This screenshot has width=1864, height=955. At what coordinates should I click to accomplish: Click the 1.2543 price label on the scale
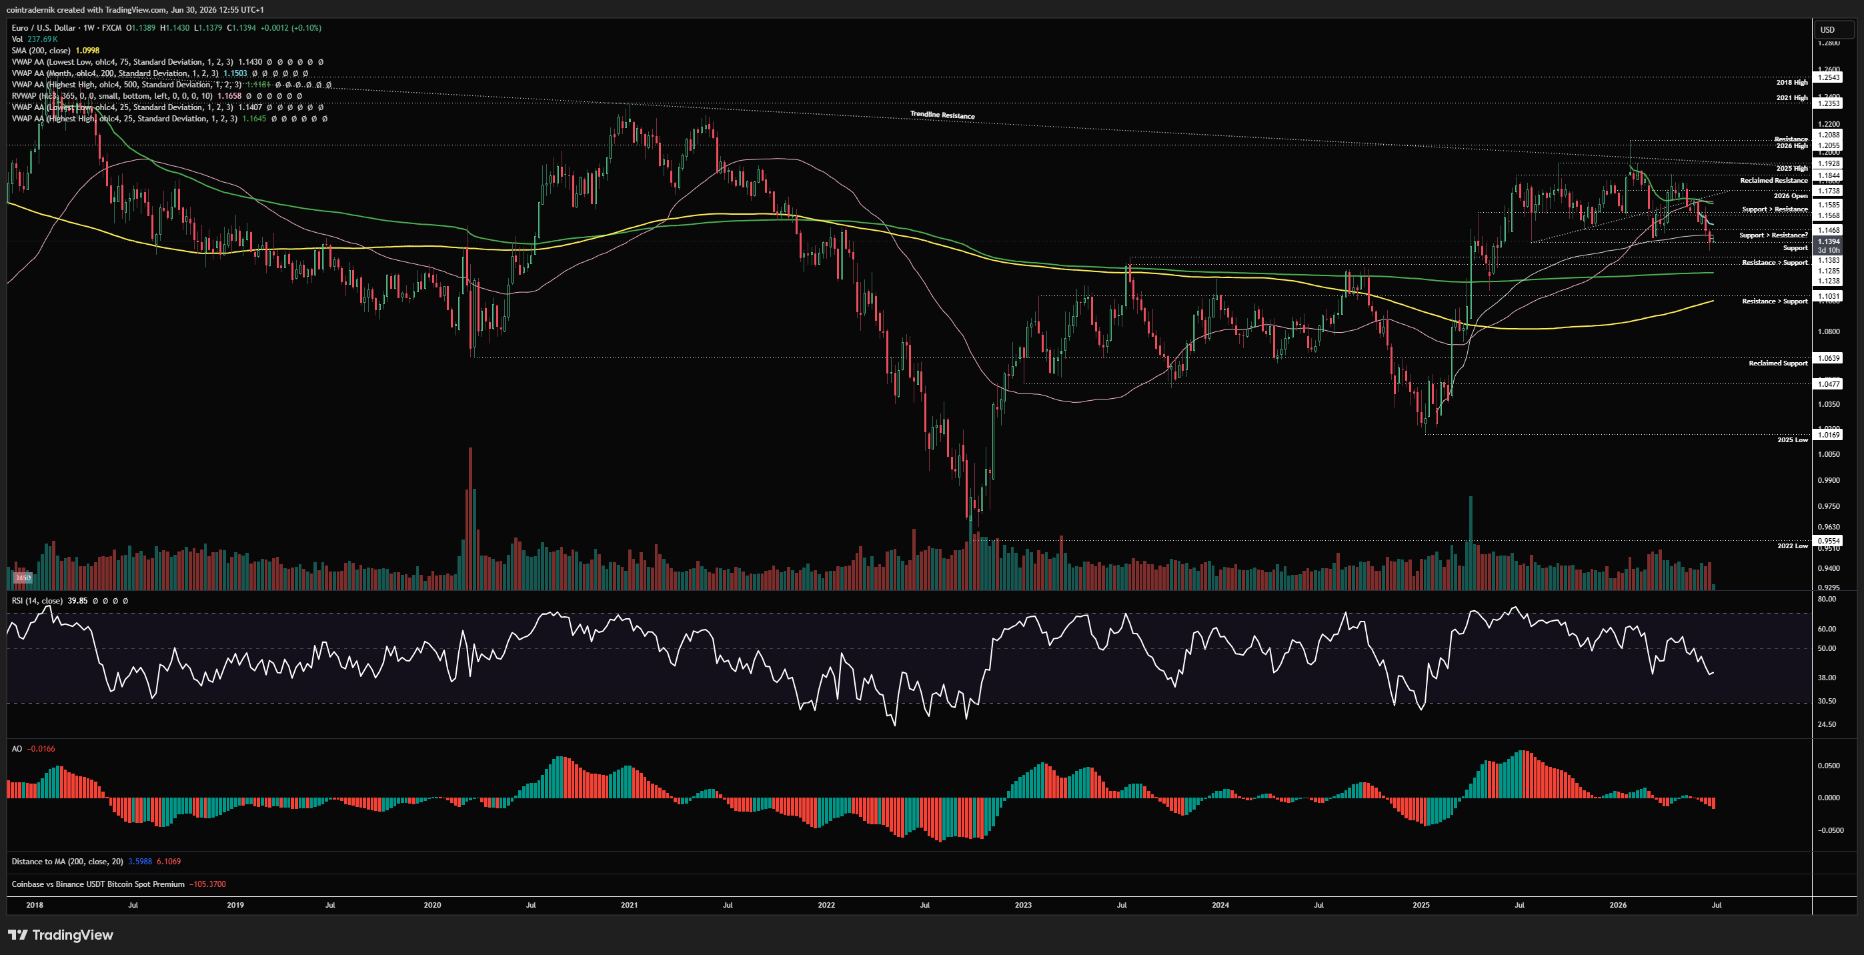coord(1829,77)
